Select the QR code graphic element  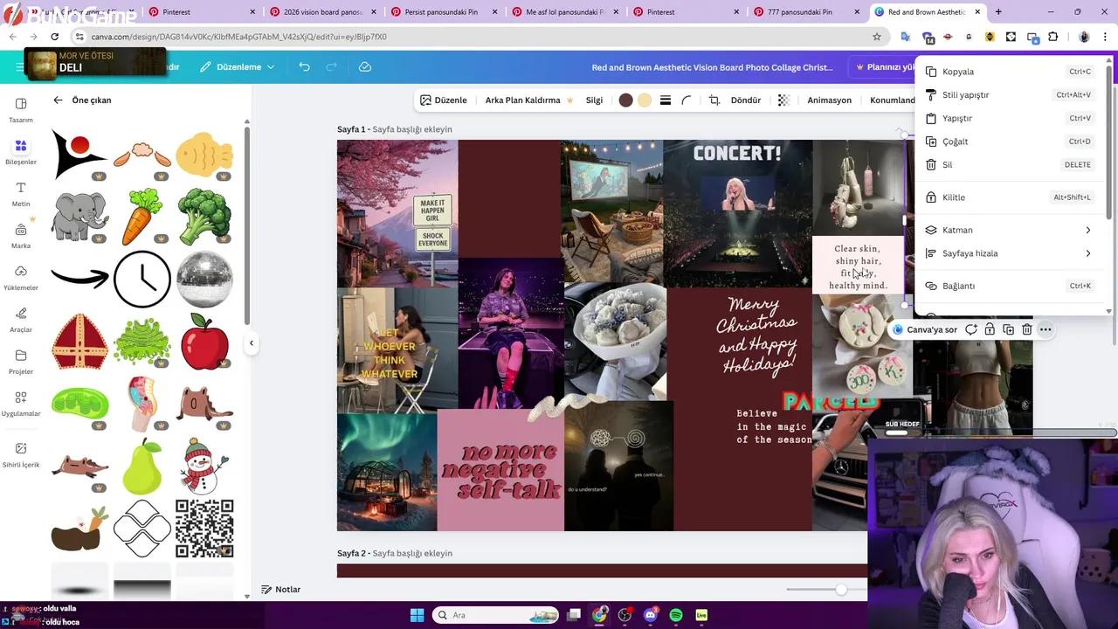[204, 529]
